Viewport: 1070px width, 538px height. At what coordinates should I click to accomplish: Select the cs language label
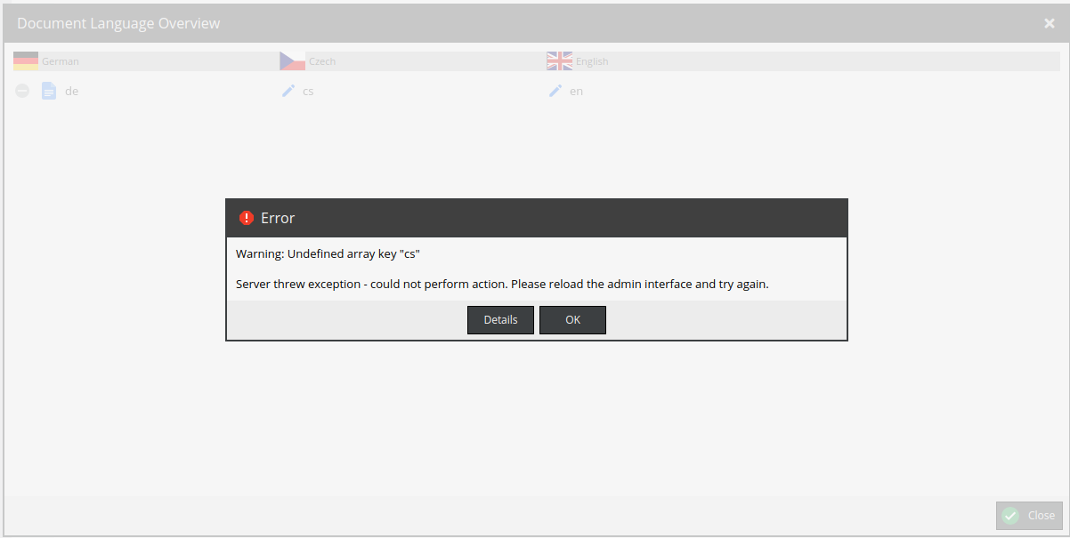308,91
